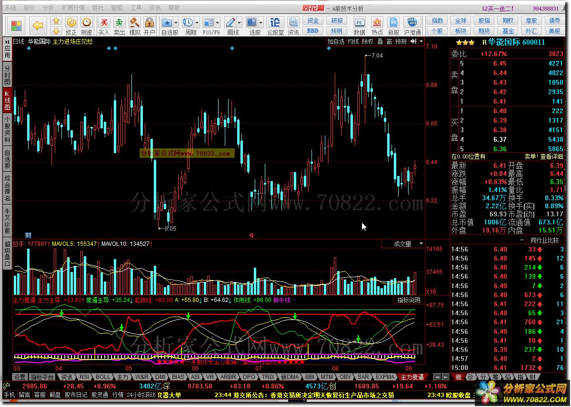This screenshot has height=407, width=571.
Task: Click the 资金 button
Action: pyautogui.click(x=313, y=21)
